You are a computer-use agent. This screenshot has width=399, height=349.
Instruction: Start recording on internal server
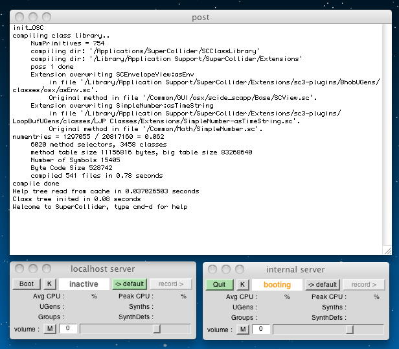coord(364,285)
